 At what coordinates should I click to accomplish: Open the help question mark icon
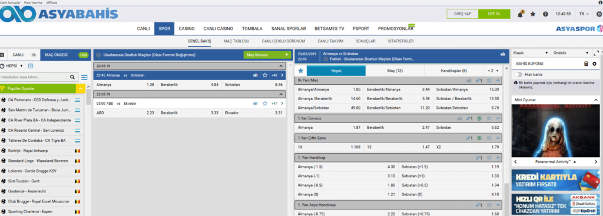[x=545, y=14]
